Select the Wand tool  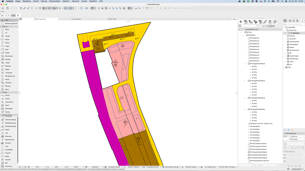click(x=7, y=30)
